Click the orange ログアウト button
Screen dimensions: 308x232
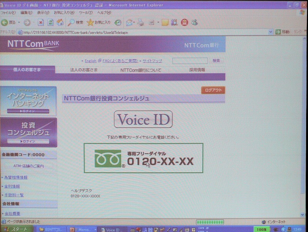pyautogui.click(x=213, y=90)
